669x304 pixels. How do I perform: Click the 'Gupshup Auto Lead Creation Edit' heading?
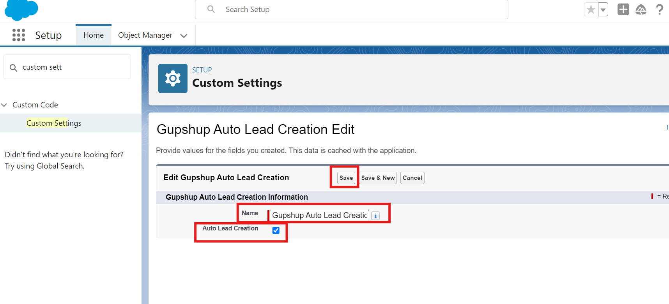click(x=255, y=129)
